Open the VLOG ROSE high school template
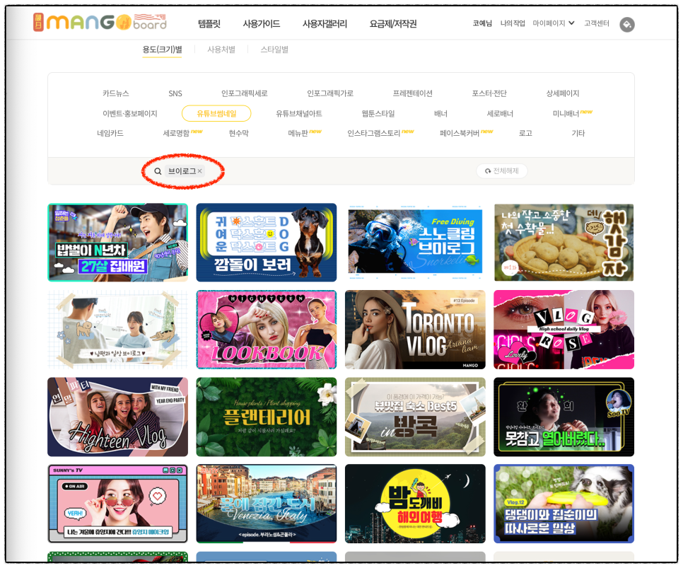This screenshot has height=568, width=683. [564, 330]
